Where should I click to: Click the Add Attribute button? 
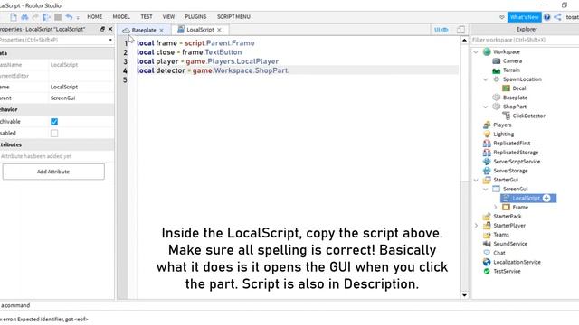(53, 172)
